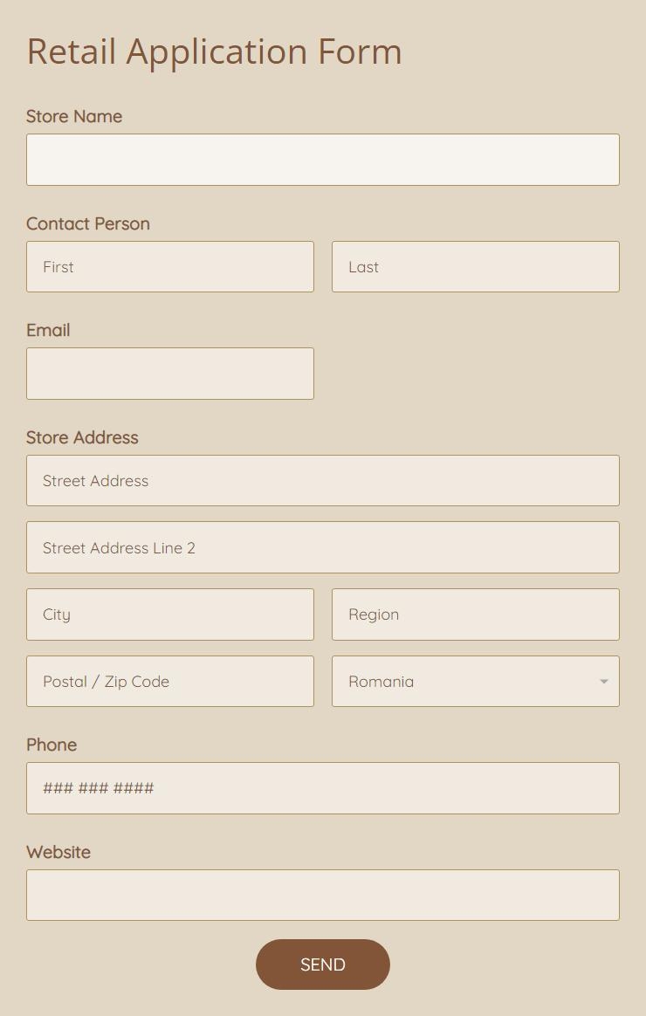Click the Last name field
The image size is (646, 1016).
tap(476, 267)
